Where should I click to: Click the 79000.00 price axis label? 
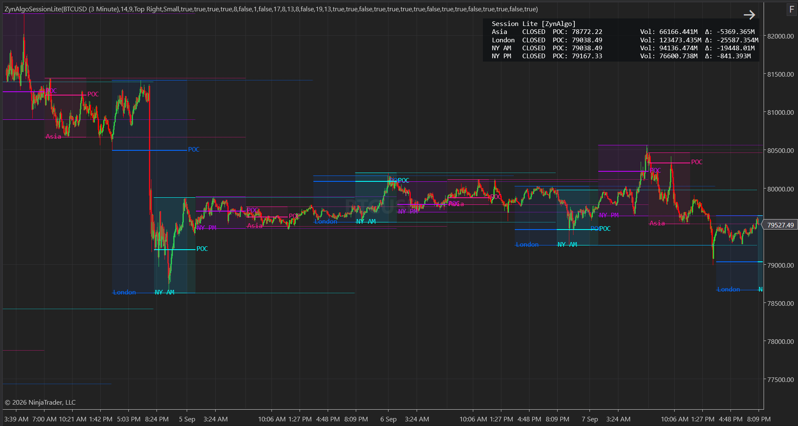click(780, 266)
